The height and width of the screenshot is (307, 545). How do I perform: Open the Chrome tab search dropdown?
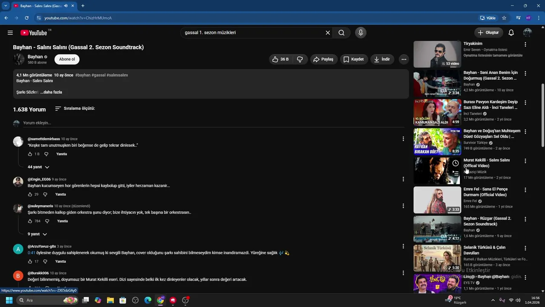coord(6,6)
